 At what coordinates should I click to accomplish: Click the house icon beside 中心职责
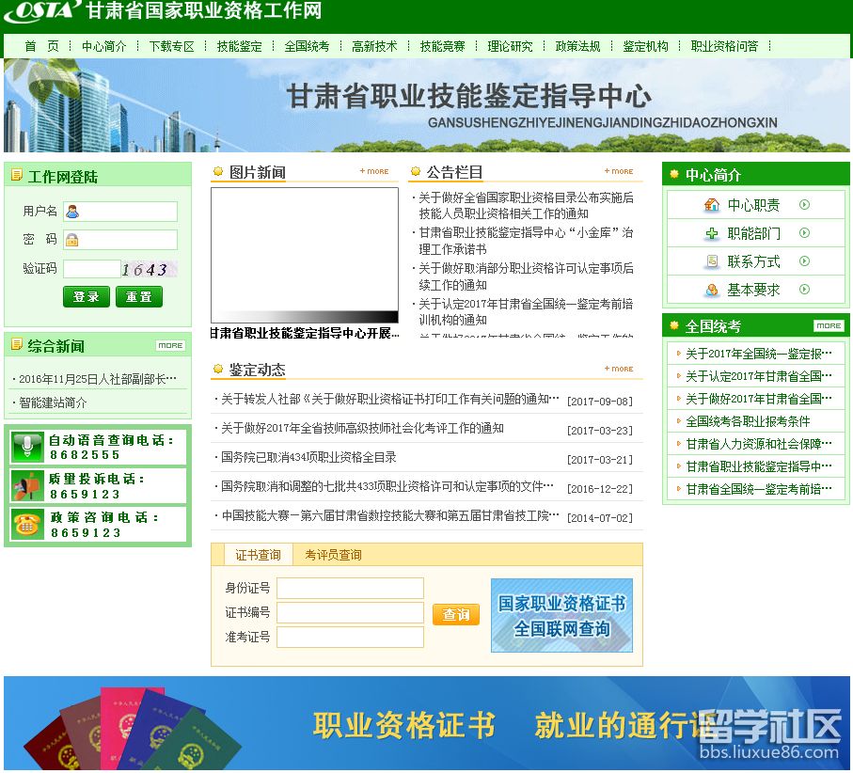[712, 205]
